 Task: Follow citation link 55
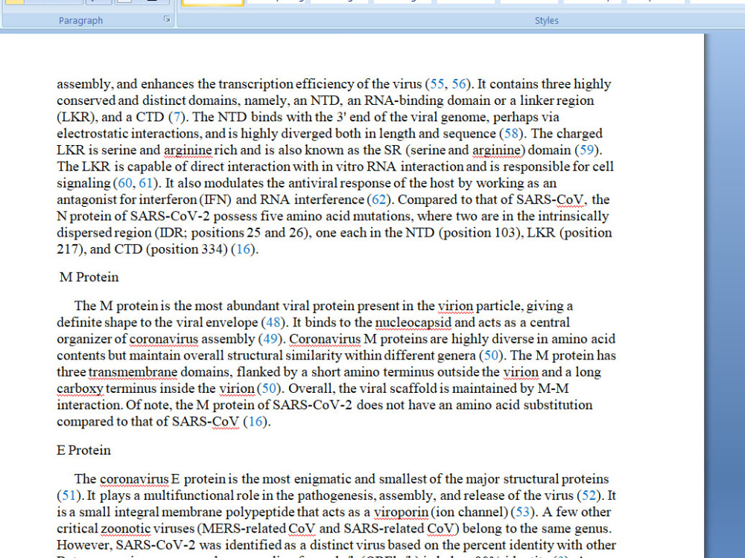pos(437,84)
